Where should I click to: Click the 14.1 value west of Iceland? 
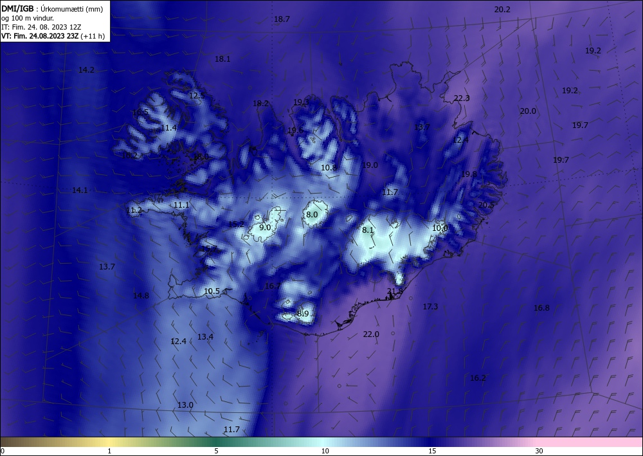click(80, 190)
